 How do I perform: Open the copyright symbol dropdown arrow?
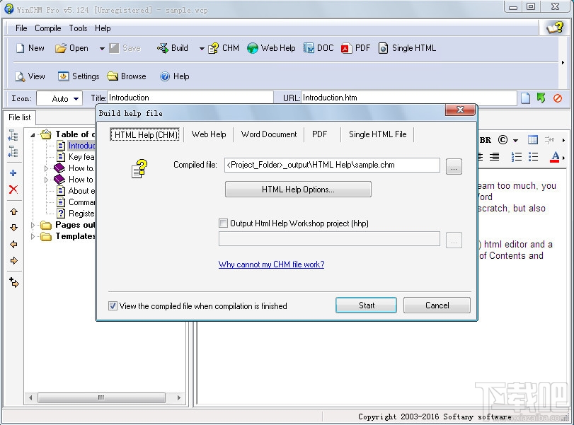pyautogui.click(x=515, y=140)
